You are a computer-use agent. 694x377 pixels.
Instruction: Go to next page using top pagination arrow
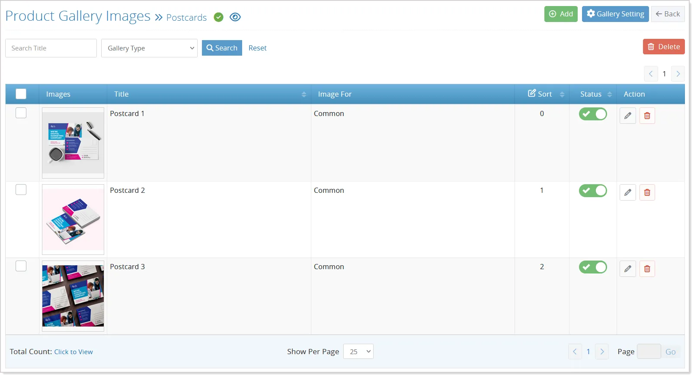678,74
